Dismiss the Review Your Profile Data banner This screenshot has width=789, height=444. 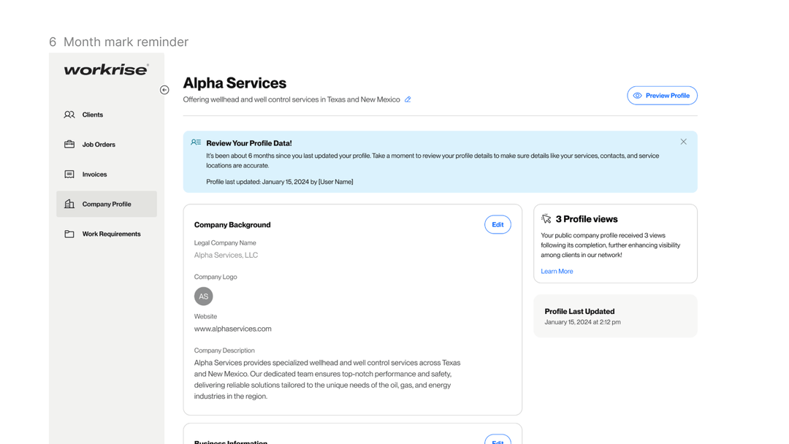pyautogui.click(x=683, y=142)
